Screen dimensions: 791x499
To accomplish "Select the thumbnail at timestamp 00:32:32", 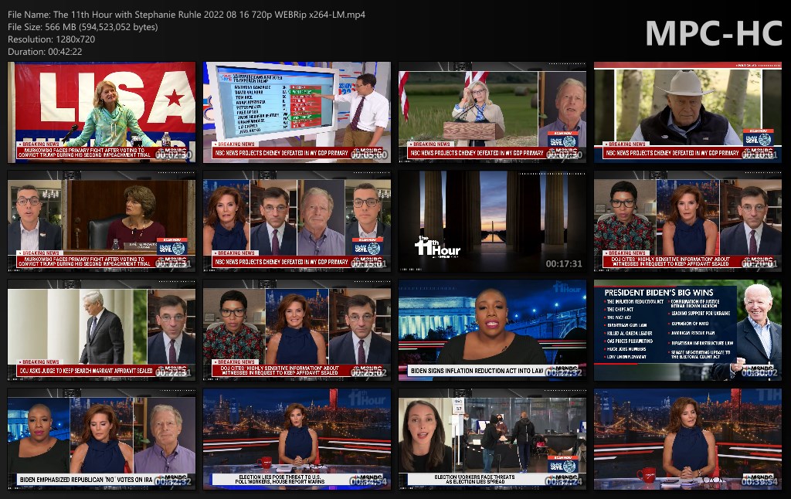I will point(101,439).
